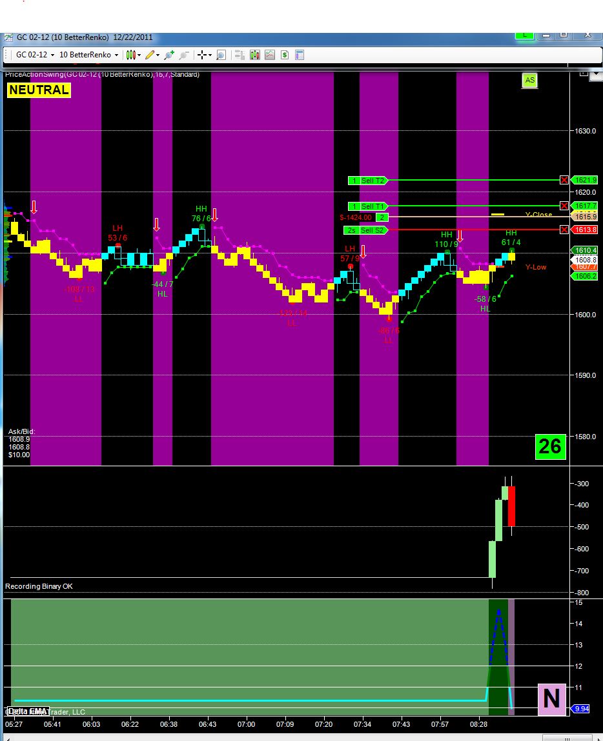Click the -44 / 7 HL swing label
The image size is (603, 741).
pyautogui.click(x=162, y=289)
